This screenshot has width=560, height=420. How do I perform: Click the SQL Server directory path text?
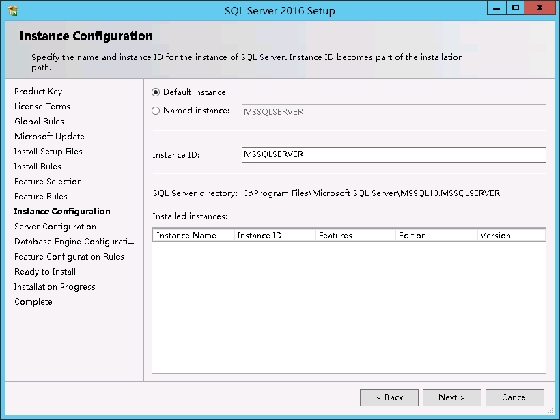pos(372,193)
